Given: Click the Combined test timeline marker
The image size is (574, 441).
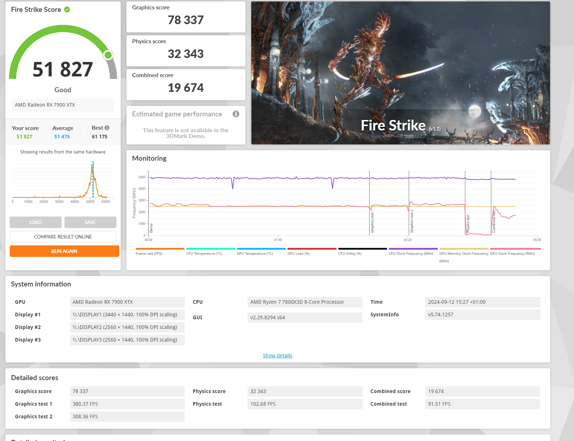Looking at the screenshot, I should tap(494, 221).
